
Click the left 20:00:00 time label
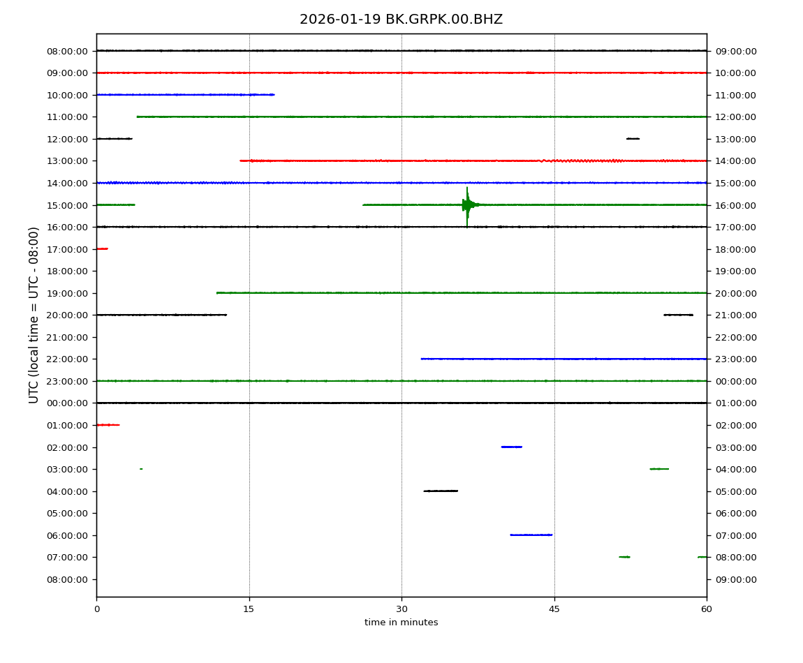coord(68,315)
